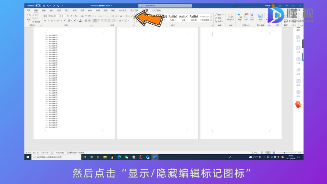
Task: Apply the red font color
Action: click(x=80, y=21)
